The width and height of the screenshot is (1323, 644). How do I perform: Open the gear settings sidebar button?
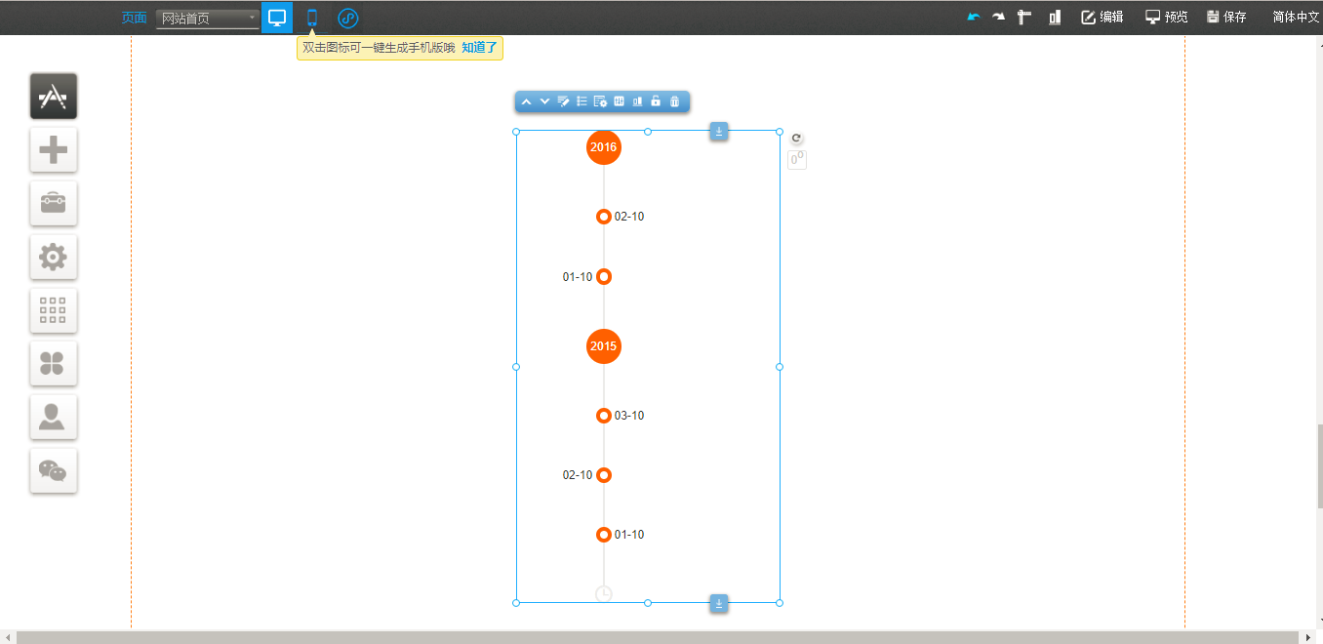click(x=53, y=258)
